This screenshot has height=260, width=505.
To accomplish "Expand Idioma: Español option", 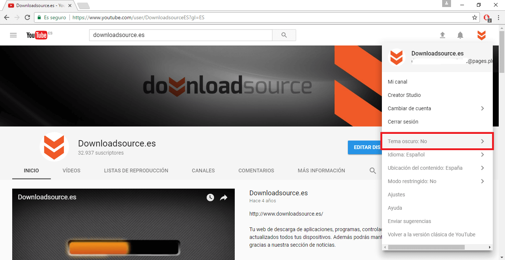I will [437, 155].
